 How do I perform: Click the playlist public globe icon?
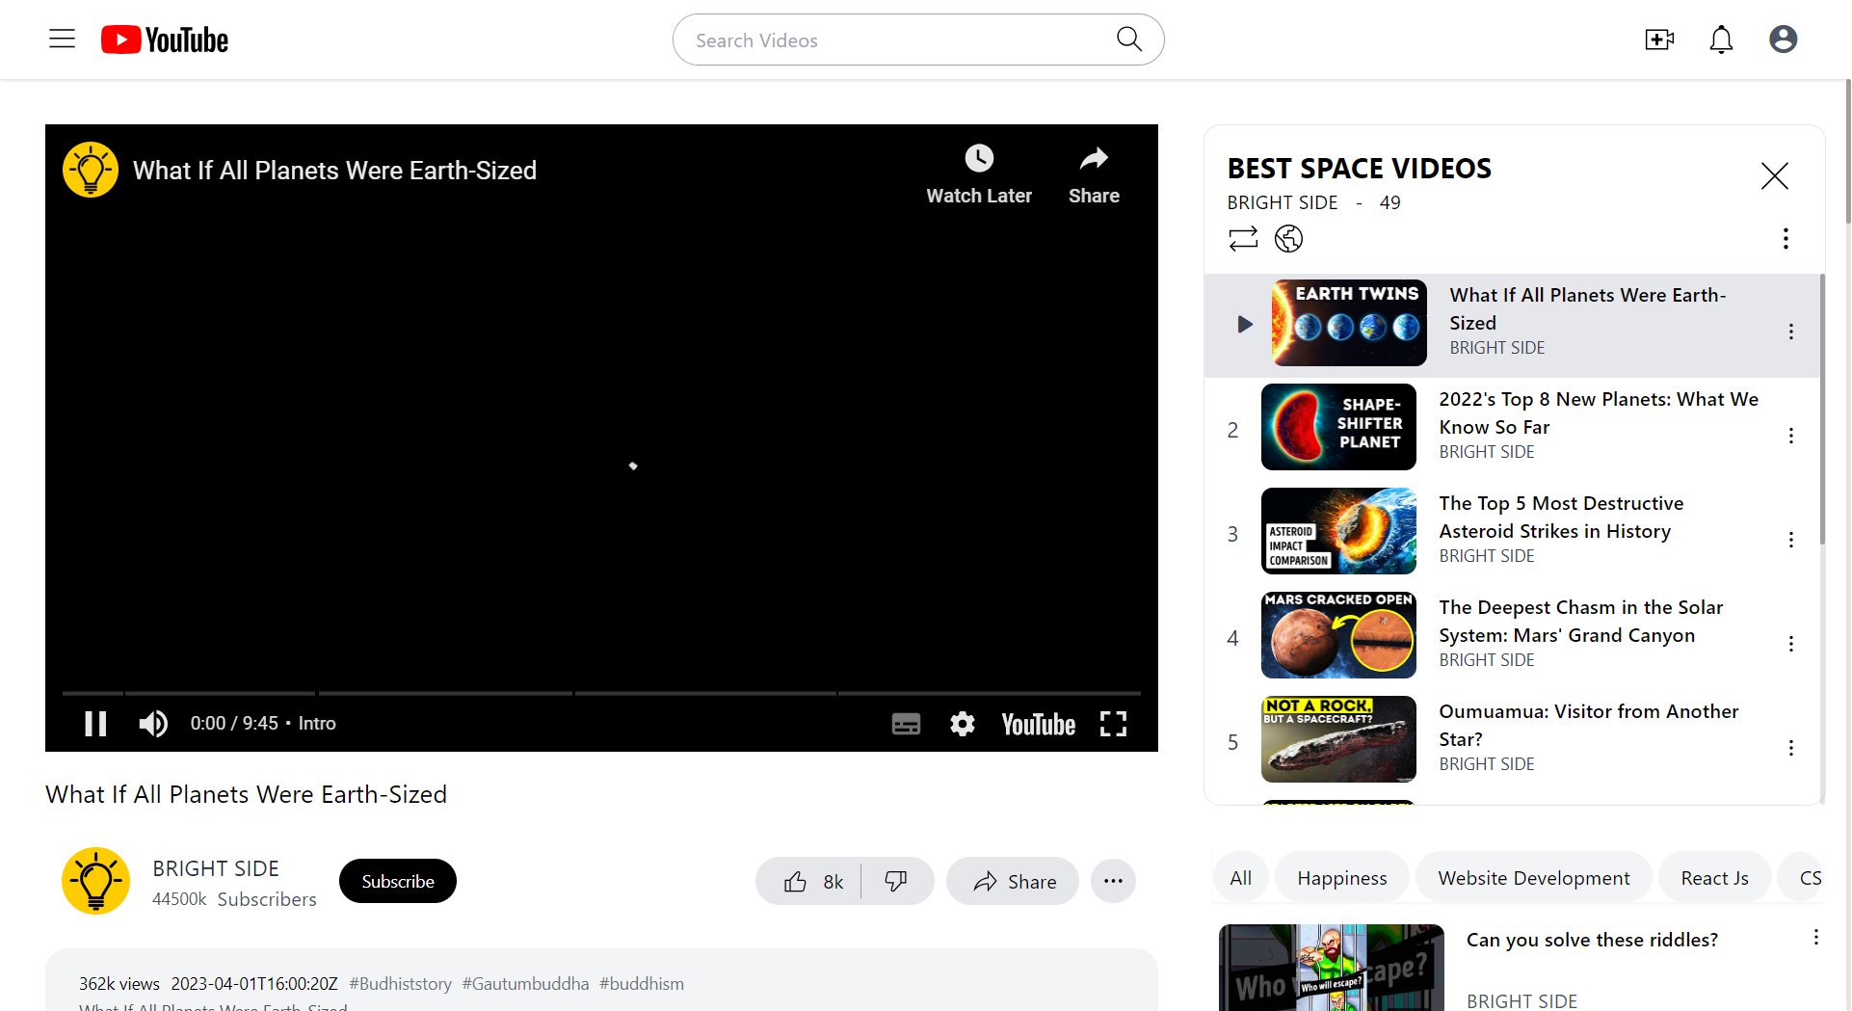(1288, 238)
